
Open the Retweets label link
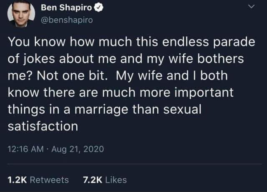[x=50, y=180]
